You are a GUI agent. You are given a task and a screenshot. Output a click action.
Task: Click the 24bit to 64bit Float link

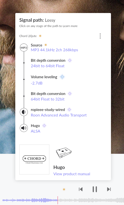(x=48, y=66)
